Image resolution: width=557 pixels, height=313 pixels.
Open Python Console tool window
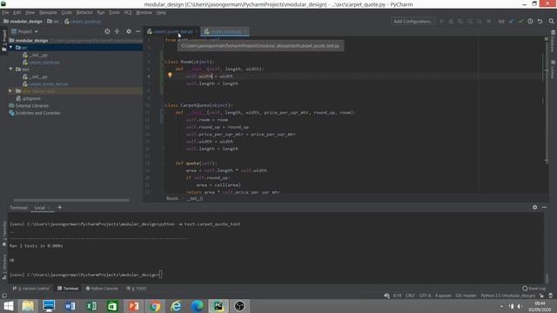tap(102, 289)
